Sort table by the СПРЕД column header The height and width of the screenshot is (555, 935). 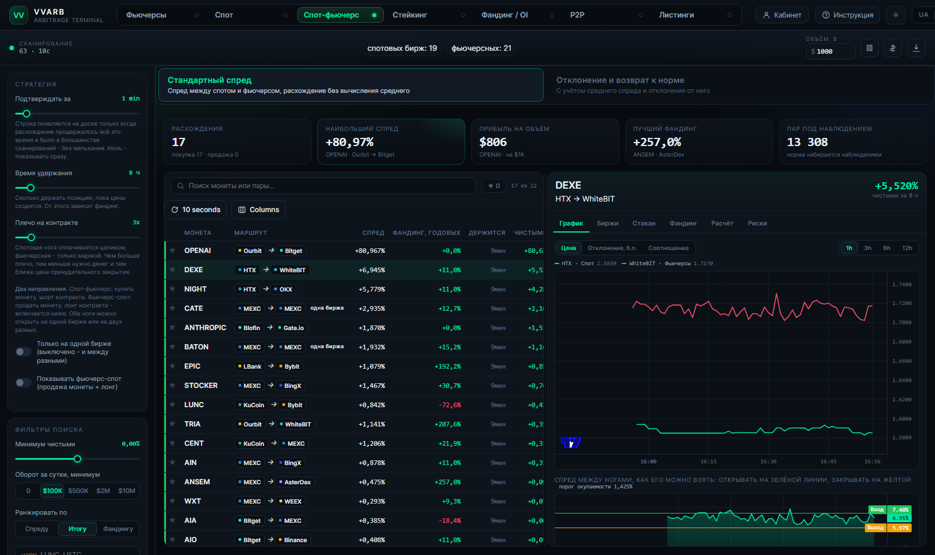click(x=373, y=233)
